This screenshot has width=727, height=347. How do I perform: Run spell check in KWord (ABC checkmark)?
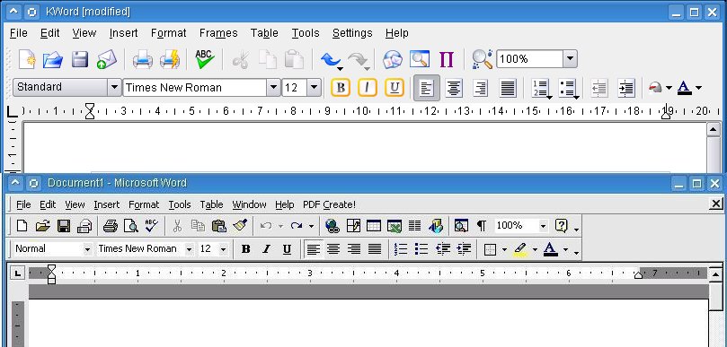(x=204, y=59)
